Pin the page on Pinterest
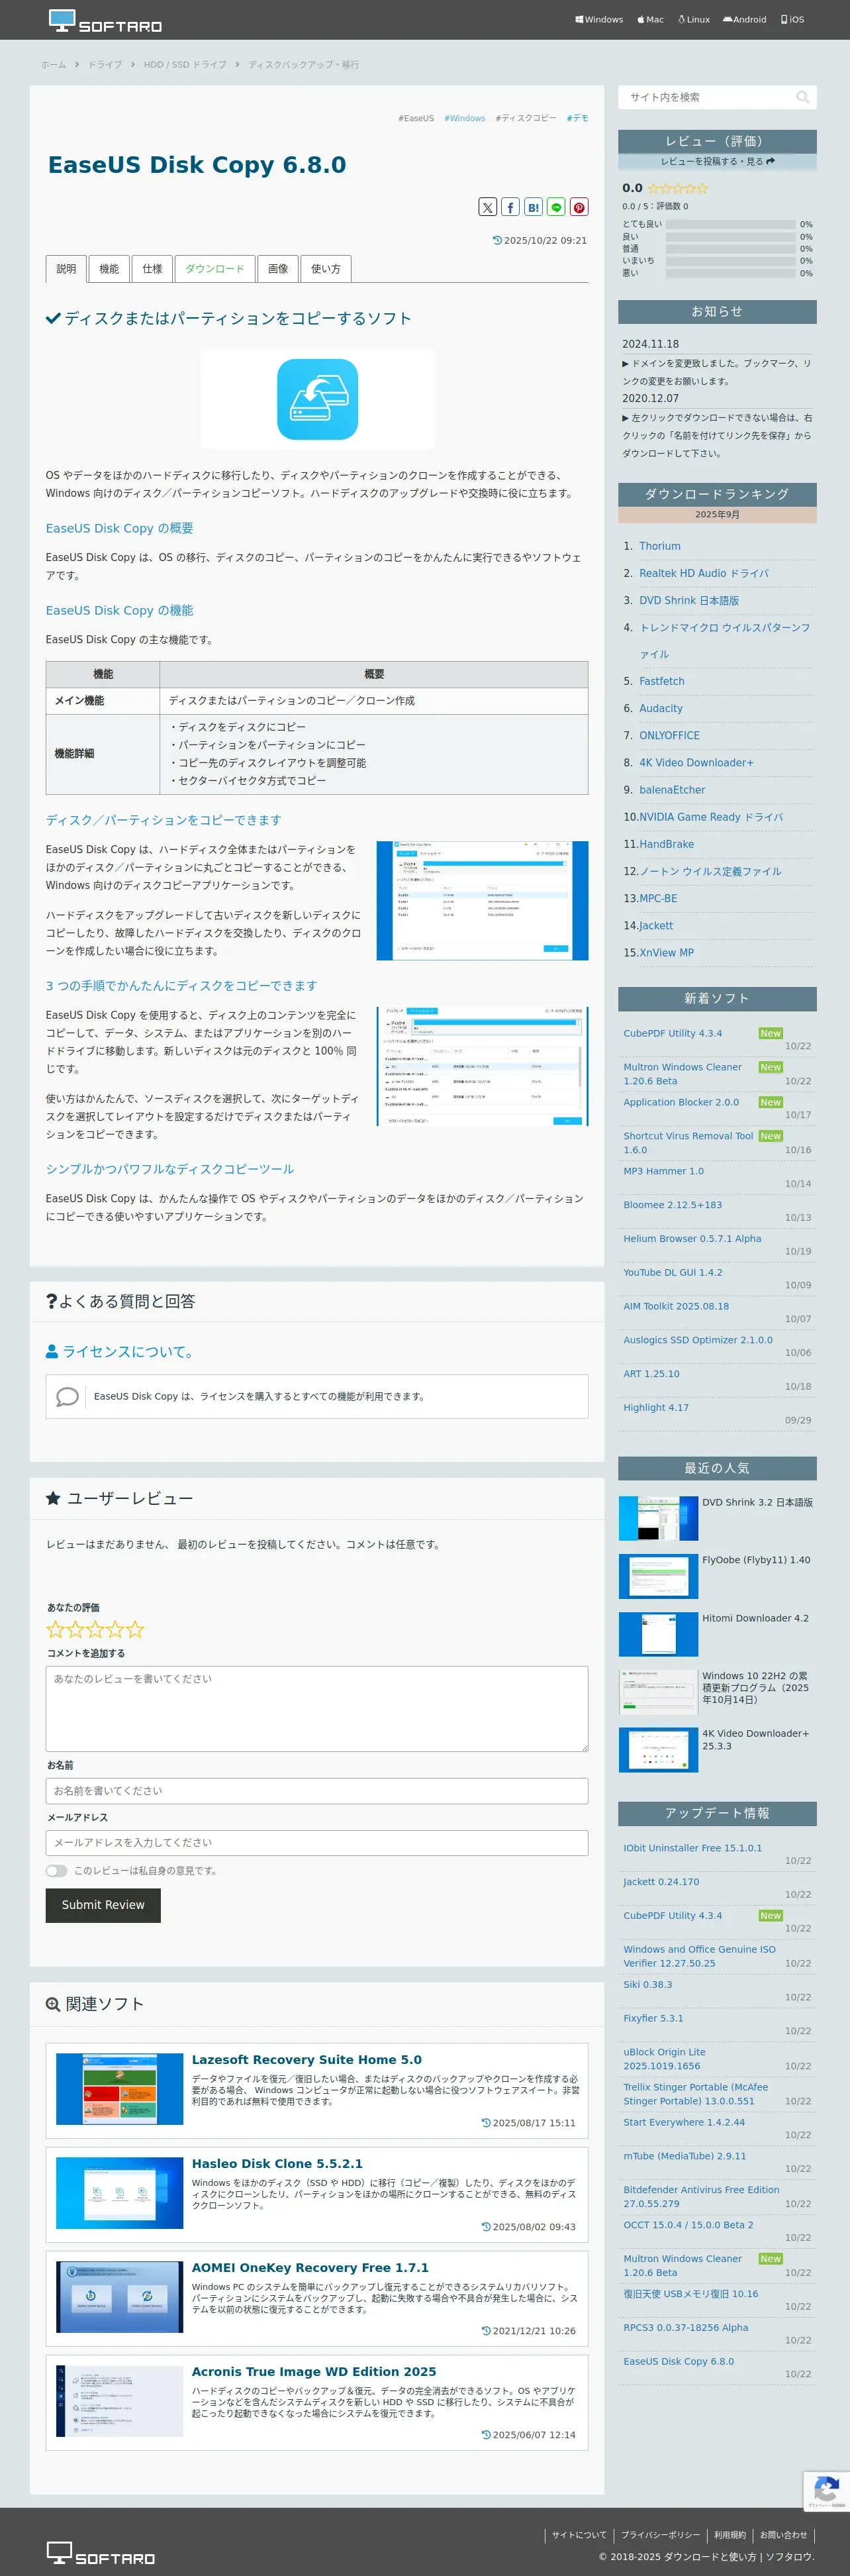850x2576 pixels. coord(579,207)
